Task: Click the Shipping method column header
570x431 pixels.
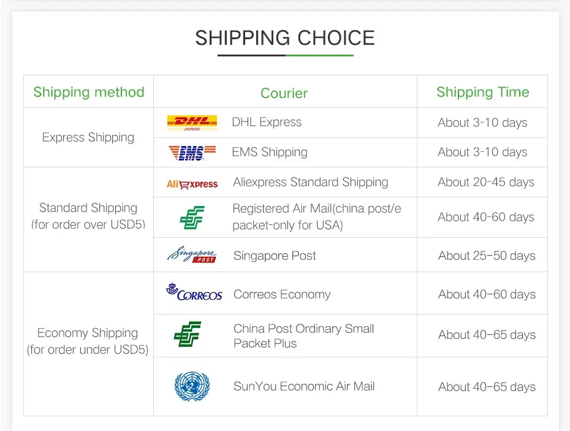Action: point(89,92)
